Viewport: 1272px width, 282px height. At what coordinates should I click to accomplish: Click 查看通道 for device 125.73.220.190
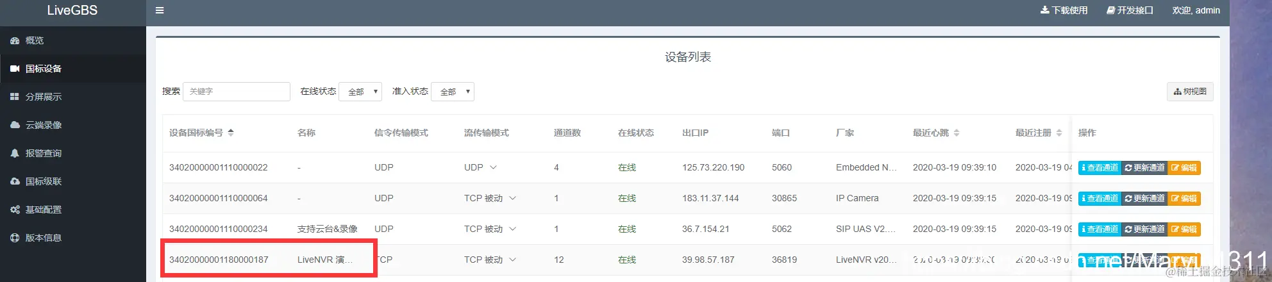click(1100, 168)
